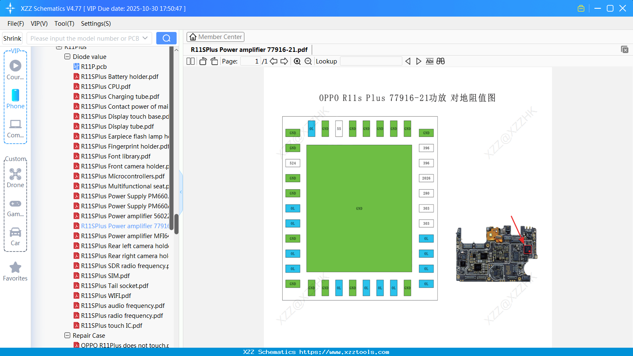The height and width of the screenshot is (356, 633).
Task: Open R11SPlus SIM.pdf
Action: click(105, 276)
